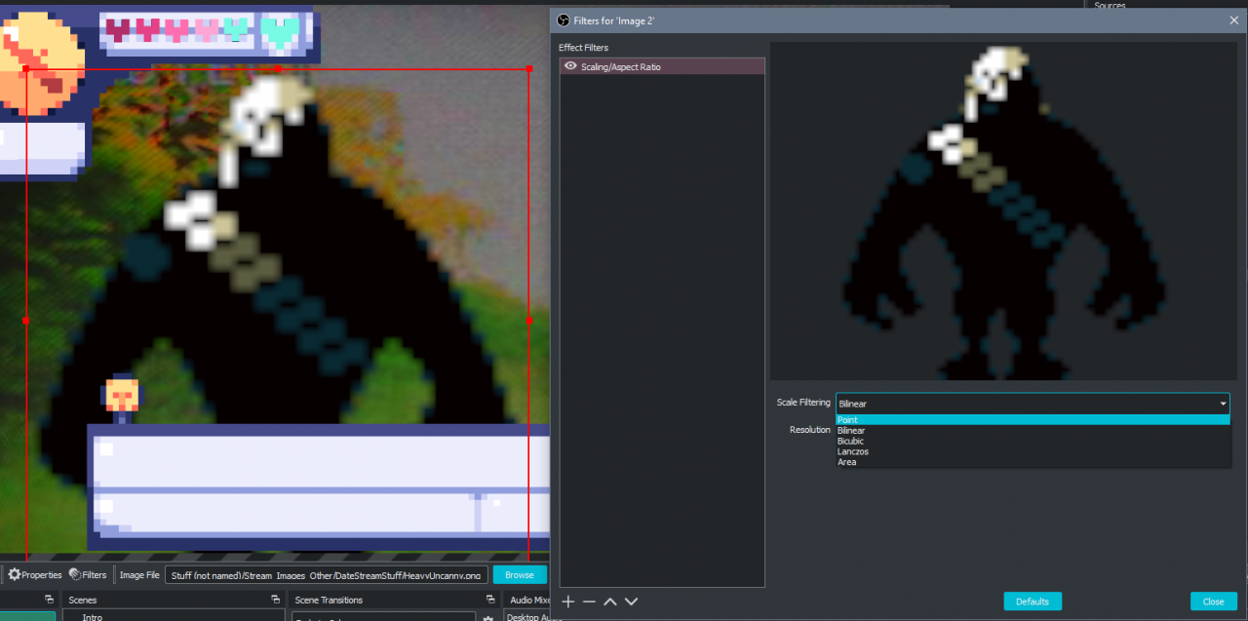Click Browse to choose image file
This screenshot has height=621, width=1248.
tap(519, 575)
